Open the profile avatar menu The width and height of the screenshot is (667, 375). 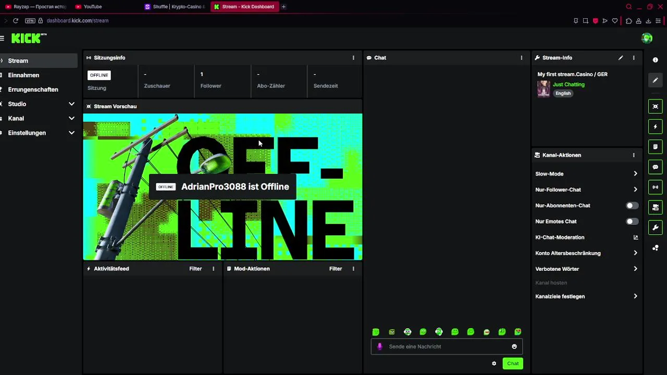pyautogui.click(x=647, y=38)
